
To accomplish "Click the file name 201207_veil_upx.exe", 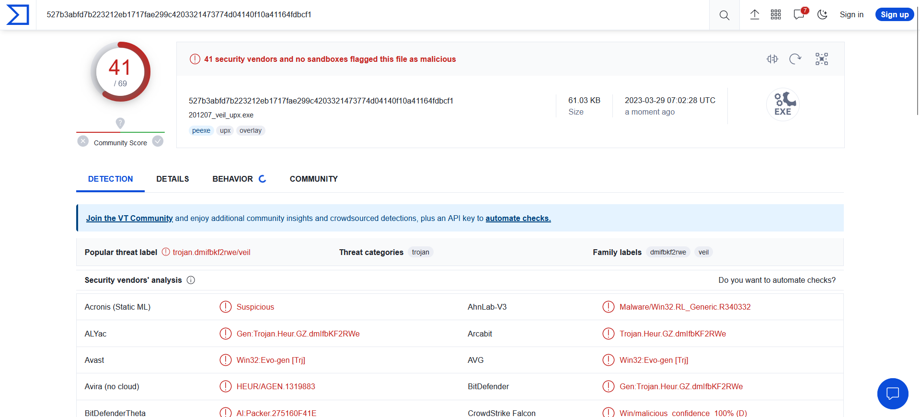I will point(221,116).
